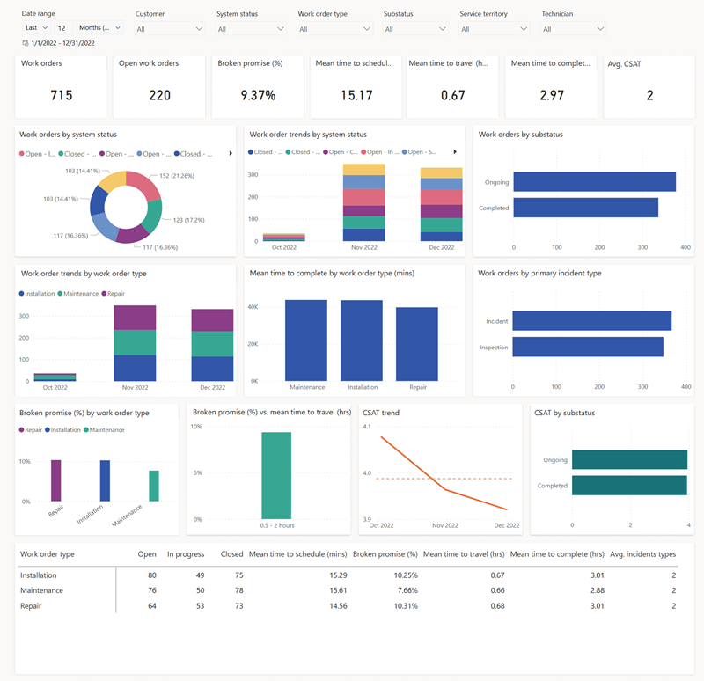The height and width of the screenshot is (681, 704).
Task: Select Repair legend in Broken promise by type chart
Action: tap(31, 430)
